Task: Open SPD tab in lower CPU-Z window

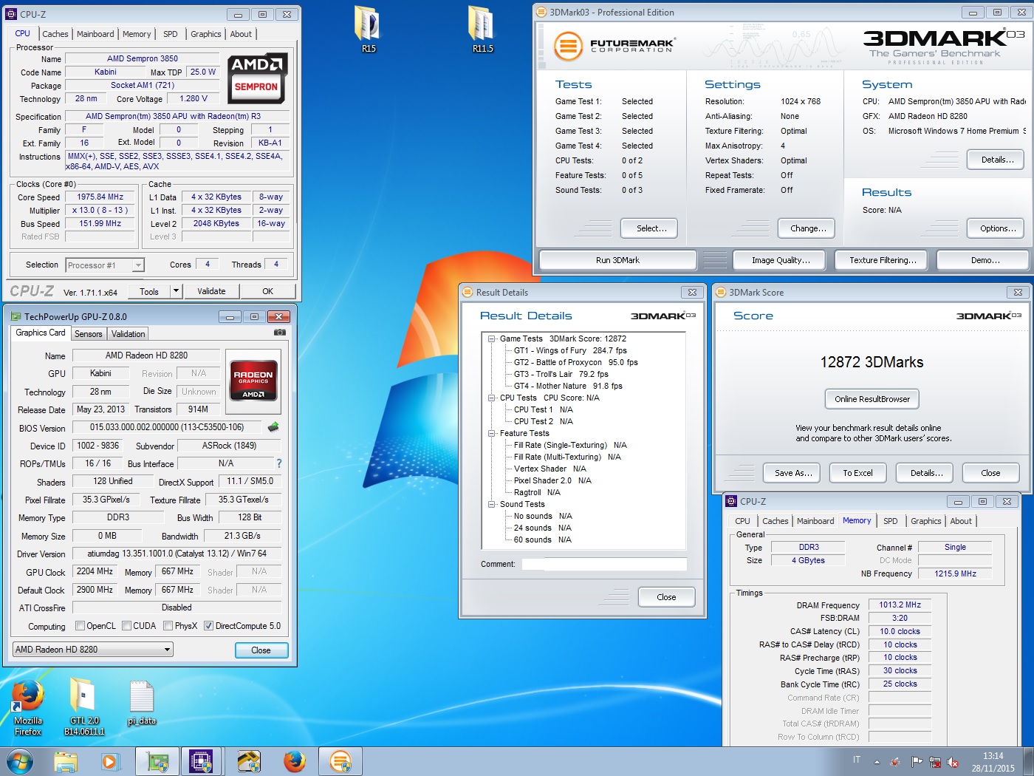Action: (891, 521)
